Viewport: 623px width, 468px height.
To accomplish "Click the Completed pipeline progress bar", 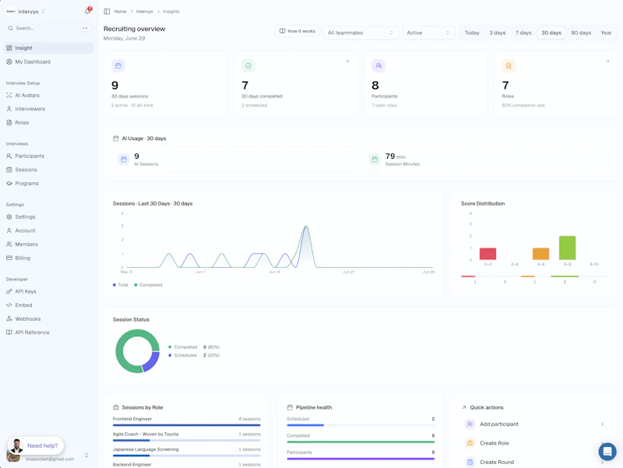I will tap(361, 442).
